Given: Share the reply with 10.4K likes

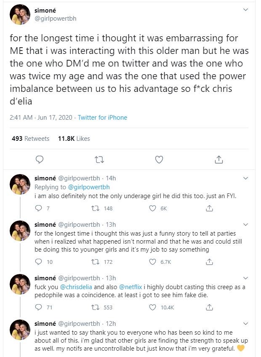Looking at the screenshot, I should coord(209,307).
